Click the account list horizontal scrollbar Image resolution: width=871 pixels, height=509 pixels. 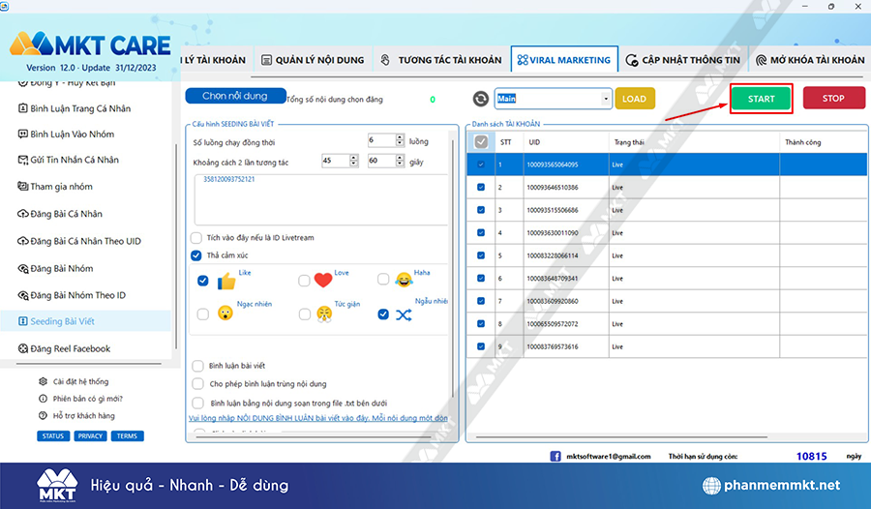coord(621,437)
